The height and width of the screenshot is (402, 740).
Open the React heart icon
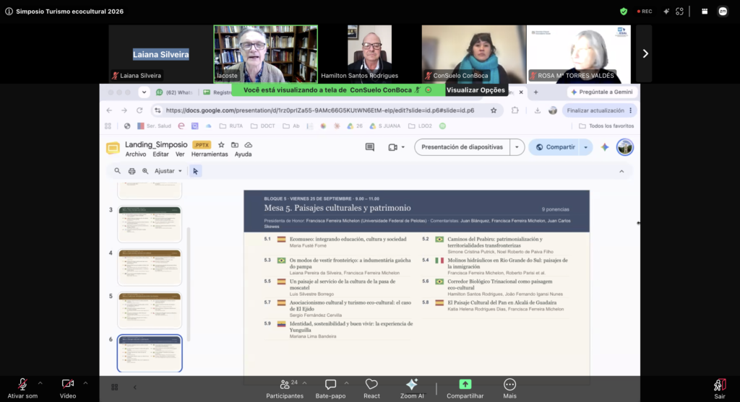point(371,385)
